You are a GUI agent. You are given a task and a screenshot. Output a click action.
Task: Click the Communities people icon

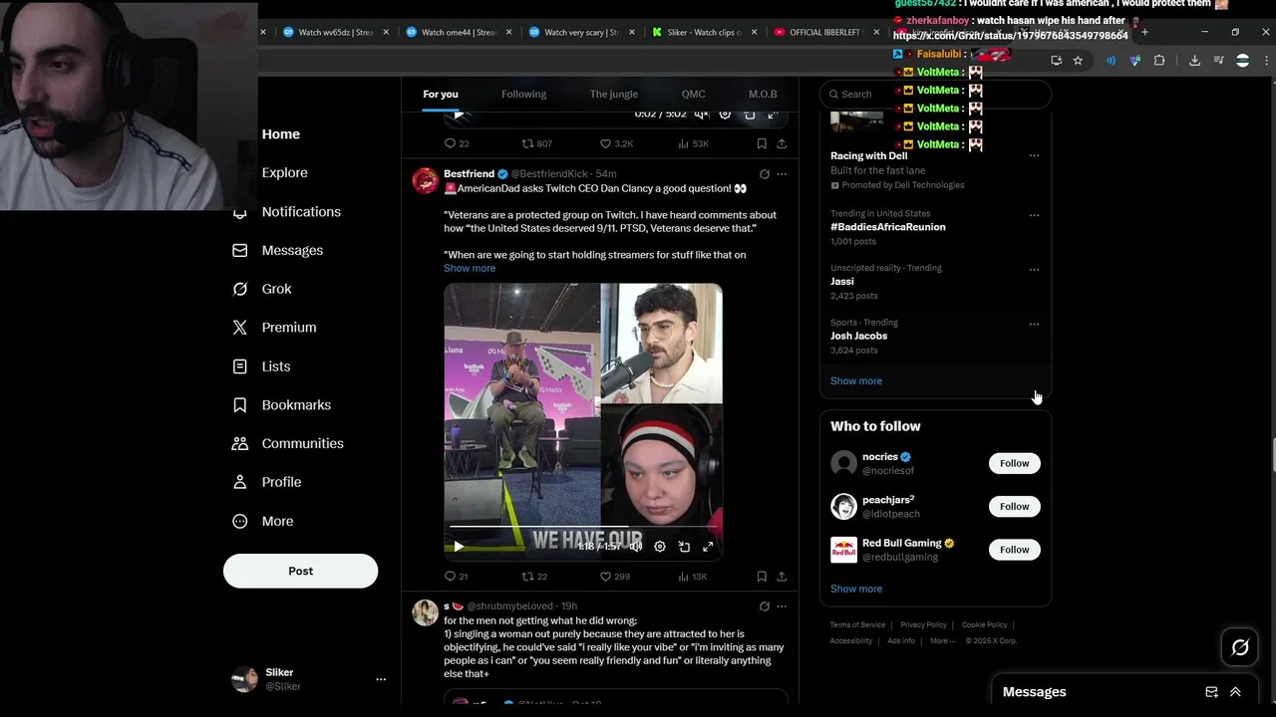click(239, 443)
